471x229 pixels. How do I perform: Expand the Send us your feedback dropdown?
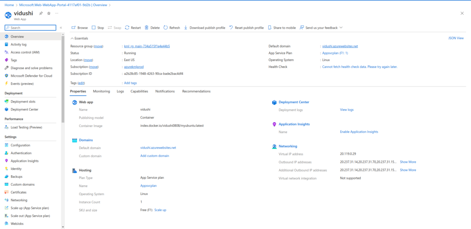tap(341, 28)
